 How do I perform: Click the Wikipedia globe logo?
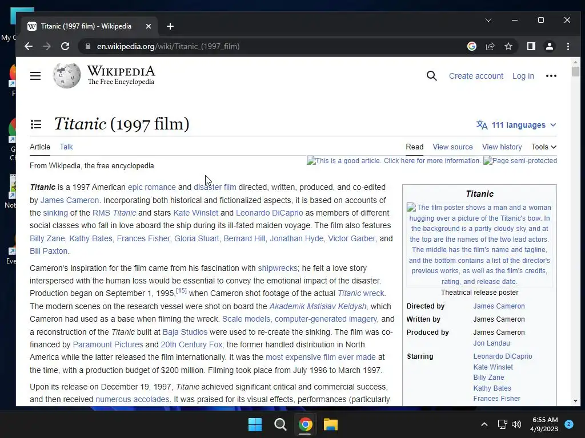click(67, 76)
